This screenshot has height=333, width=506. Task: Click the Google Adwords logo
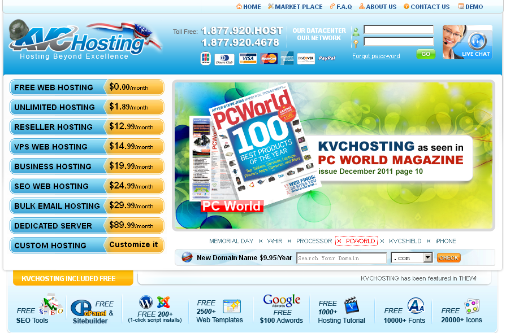pyautogui.click(x=282, y=300)
